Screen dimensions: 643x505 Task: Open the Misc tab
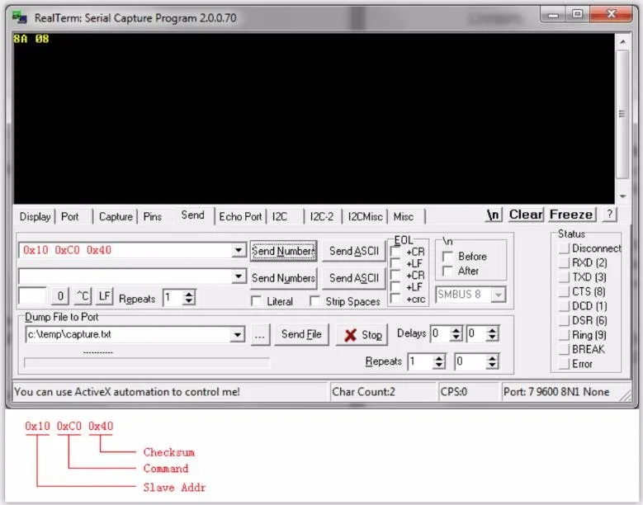click(404, 216)
